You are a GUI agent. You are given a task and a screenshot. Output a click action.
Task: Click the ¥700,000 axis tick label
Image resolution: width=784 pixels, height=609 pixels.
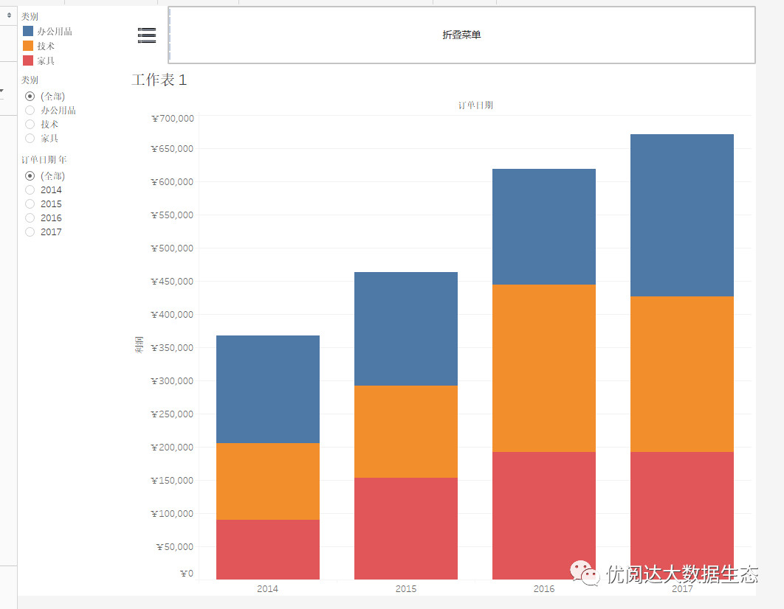click(173, 118)
